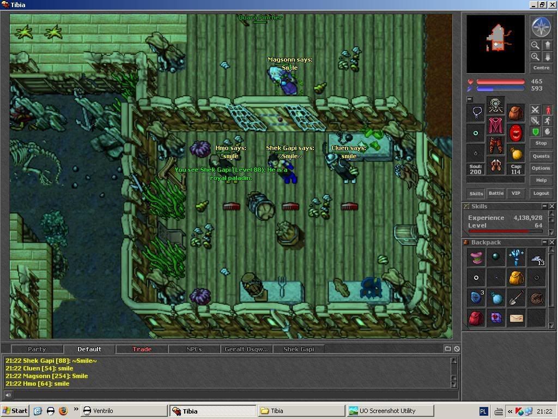Close the Backpack panel
The image size is (558, 419).
(x=551, y=242)
